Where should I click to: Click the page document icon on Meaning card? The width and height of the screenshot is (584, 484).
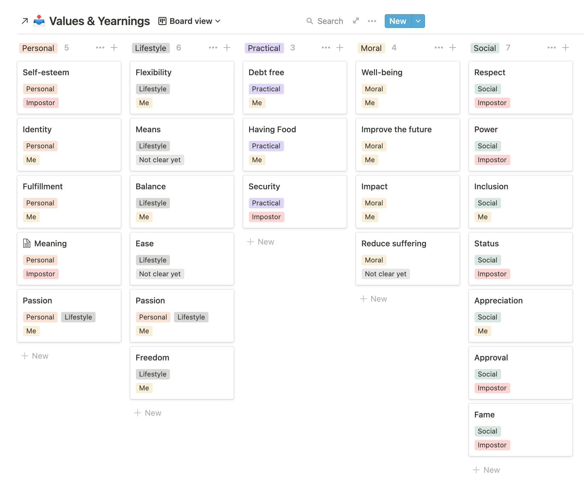point(27,243)
